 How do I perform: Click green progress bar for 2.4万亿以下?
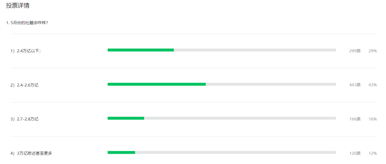[140, 50]
